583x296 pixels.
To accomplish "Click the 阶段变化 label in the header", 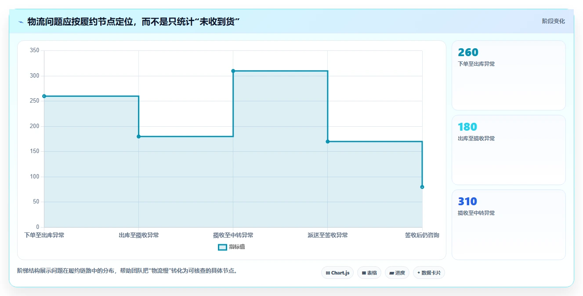I will coord(553,21).
